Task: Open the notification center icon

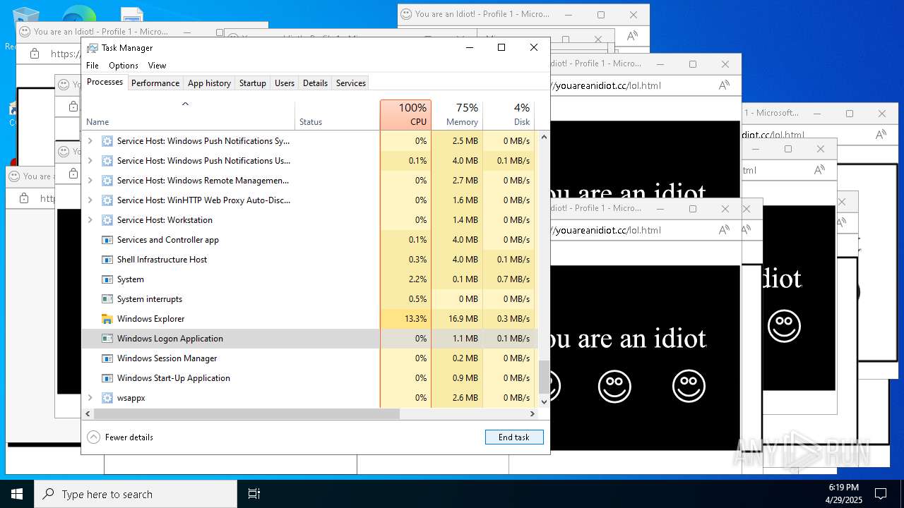Action: click(x=881, y=494)
